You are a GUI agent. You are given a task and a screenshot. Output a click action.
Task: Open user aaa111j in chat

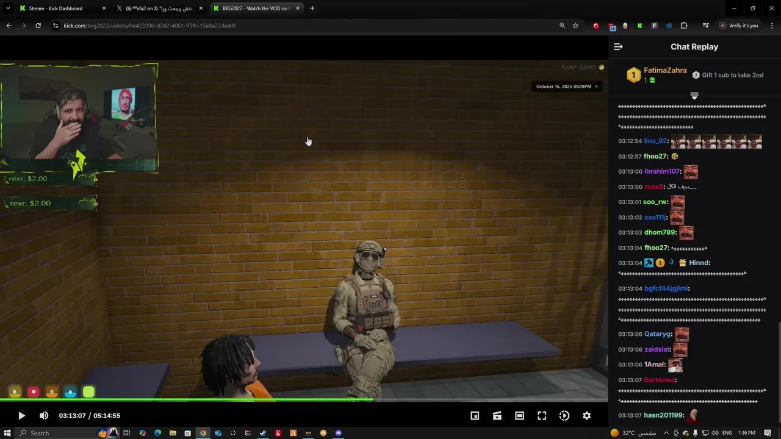(655, 217)
